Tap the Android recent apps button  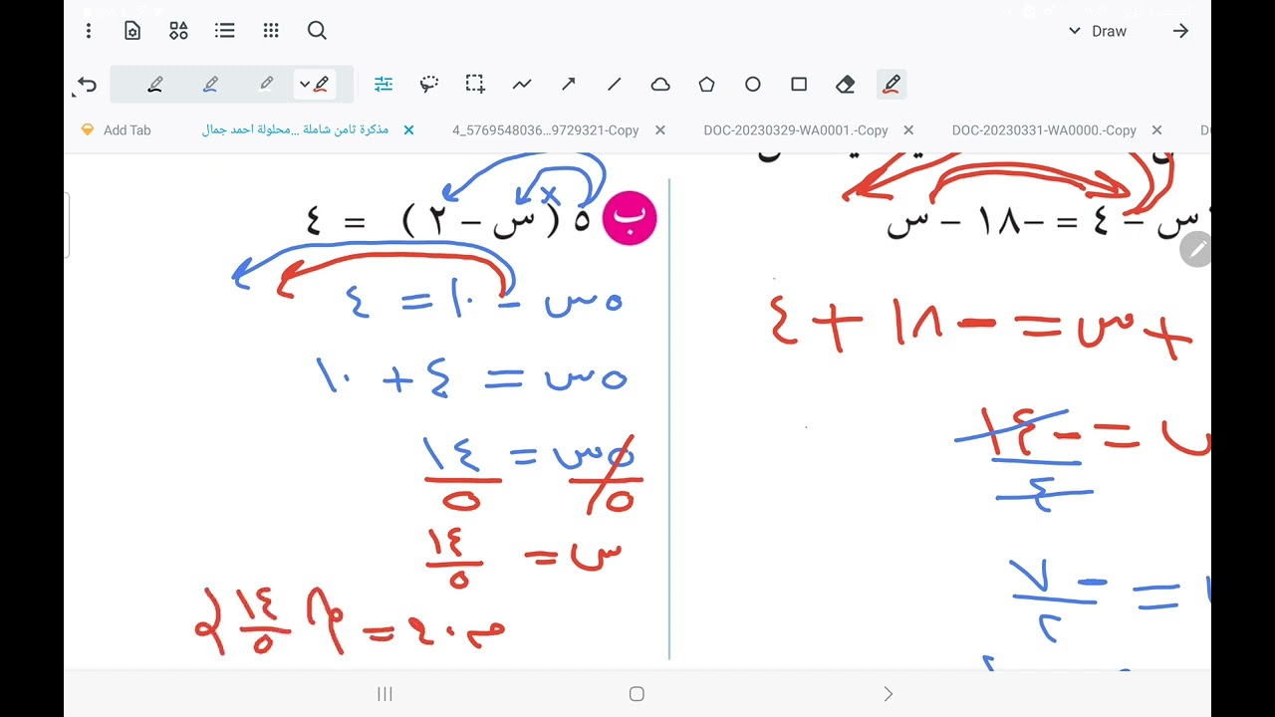pos(385,694)
